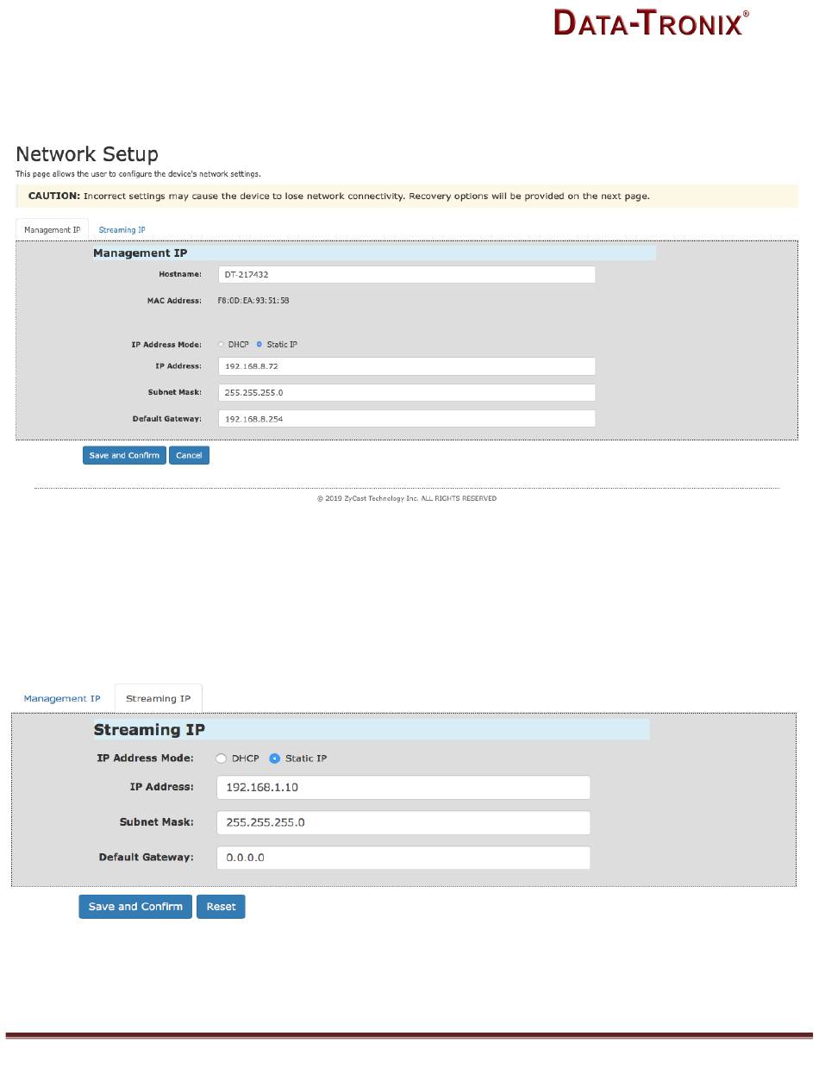Select DHCP in Streaming IP mode
The width and height of the screenshot is (819, 1086).
point(222,758)
